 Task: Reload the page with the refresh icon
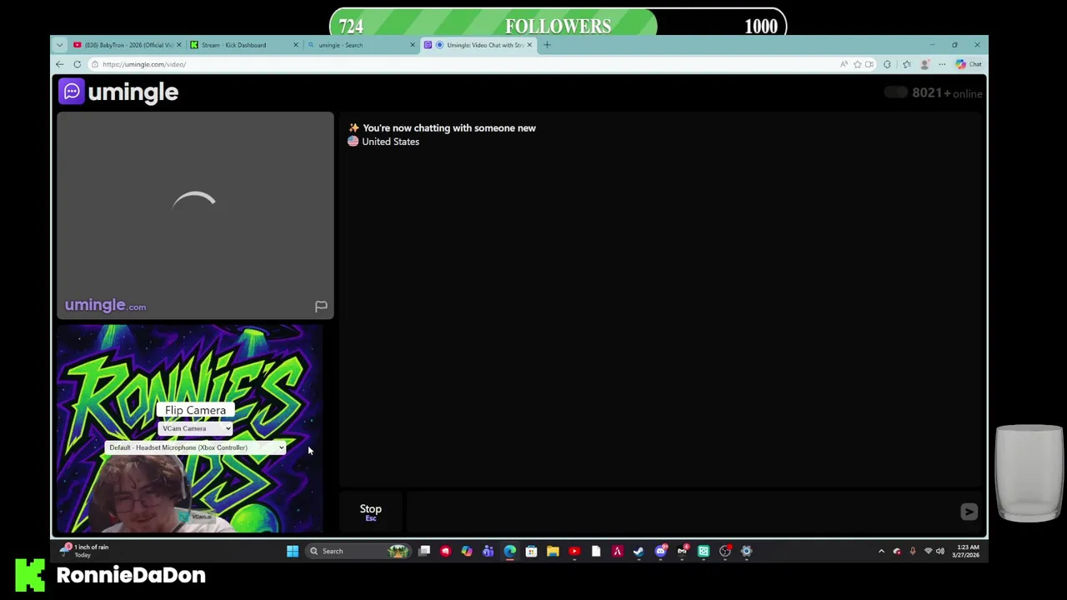click(78, 64)
